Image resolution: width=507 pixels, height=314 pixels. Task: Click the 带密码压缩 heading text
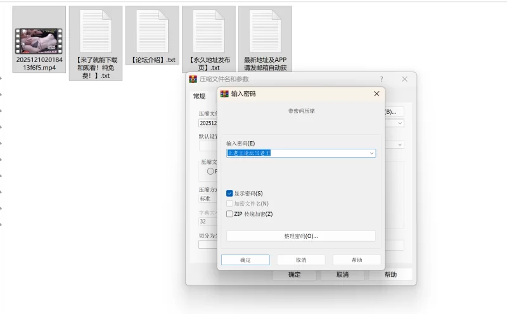click(302, 111)
